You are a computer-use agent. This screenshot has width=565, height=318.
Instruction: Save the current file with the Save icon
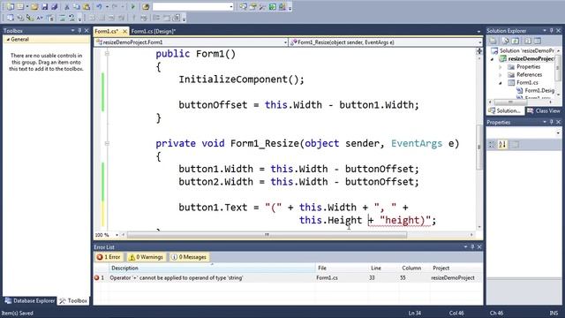point(45,6)
